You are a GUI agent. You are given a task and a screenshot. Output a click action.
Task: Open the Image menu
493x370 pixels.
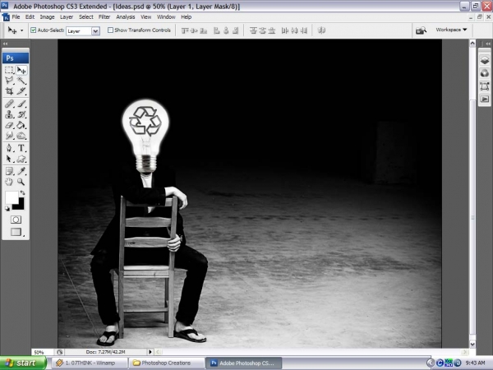pyautogui.click(x=47, y=17)
